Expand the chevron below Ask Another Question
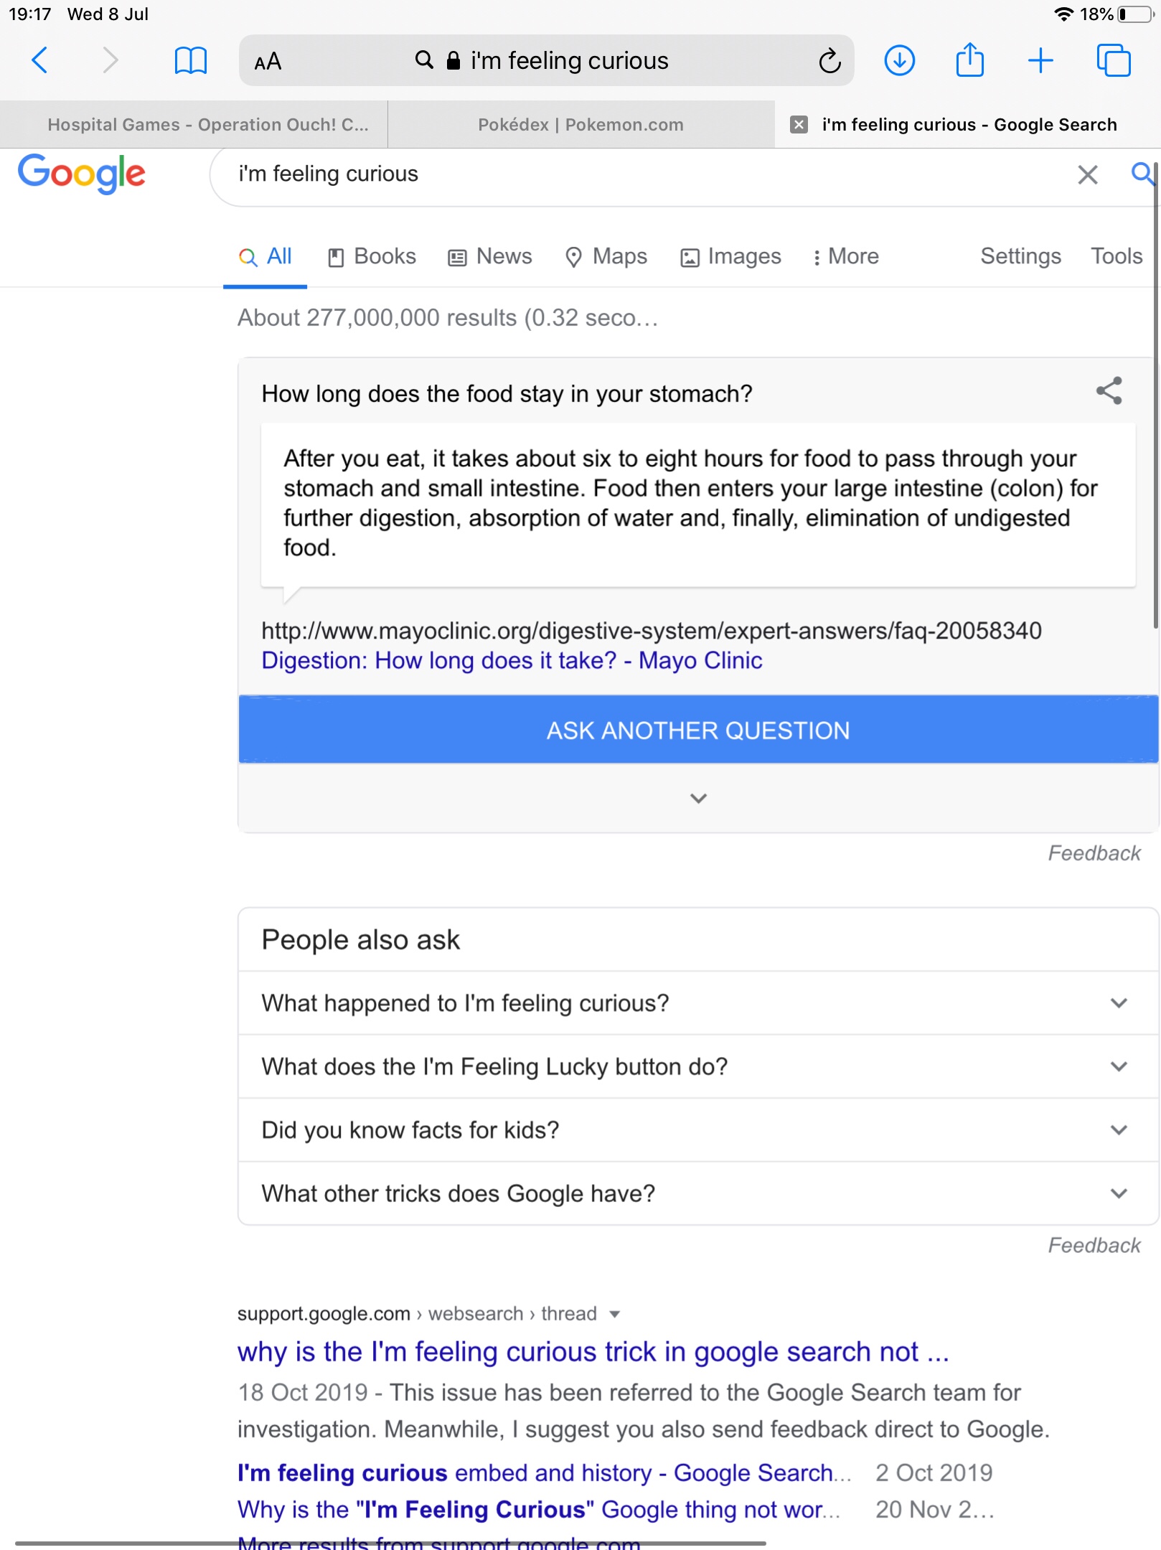The image size is (1161, 1550). (698, 798)
